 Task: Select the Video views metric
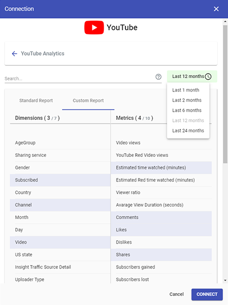161,143
